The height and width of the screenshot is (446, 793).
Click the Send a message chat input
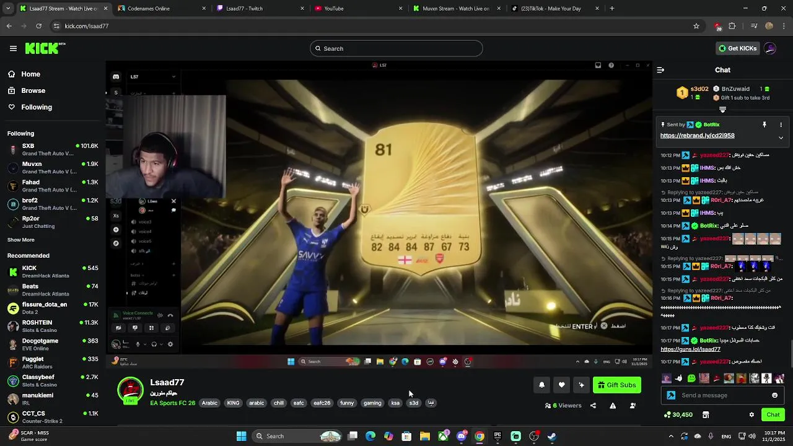tap(724, 395)
